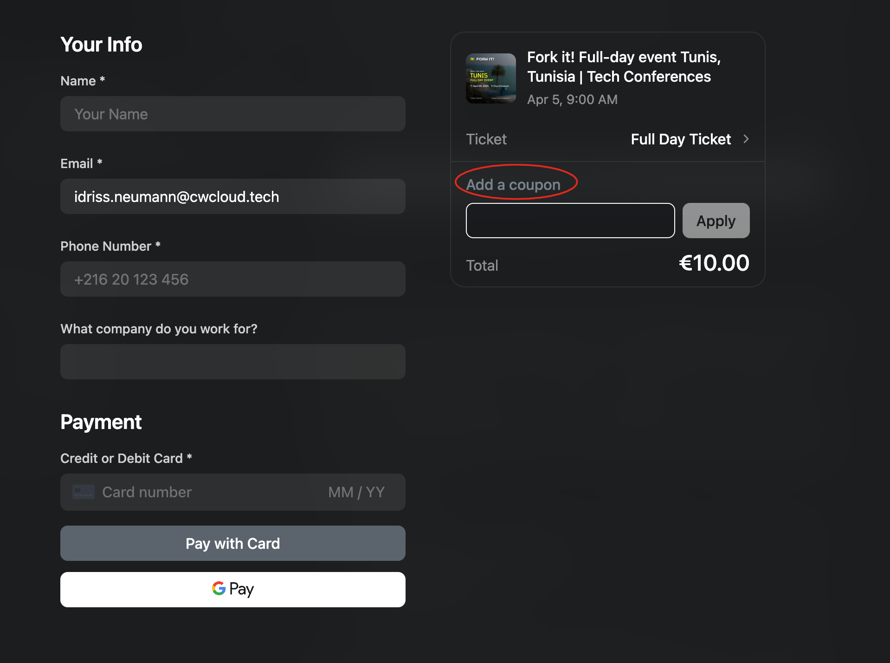Image resolution: width=890 pixels, height=663 pixels.
Task: Click the Add a coupon label
Action: tap(513, 185)
